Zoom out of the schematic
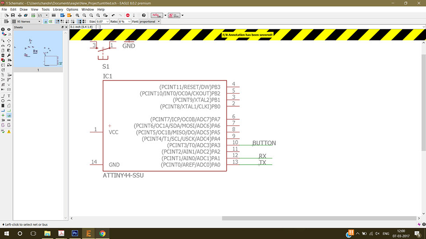Image resolution: width=426 pixels, height=239 pixels. point(91,15)
